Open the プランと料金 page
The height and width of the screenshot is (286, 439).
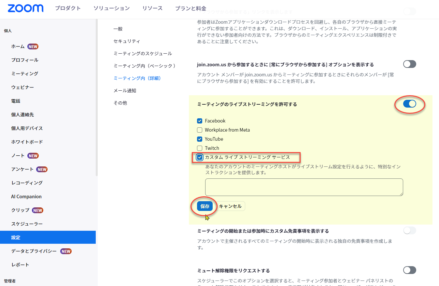pyautogui.click(x=191, y=8)
